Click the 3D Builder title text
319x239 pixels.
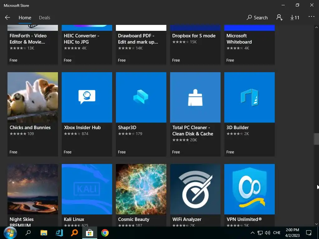tap(237, 127)
